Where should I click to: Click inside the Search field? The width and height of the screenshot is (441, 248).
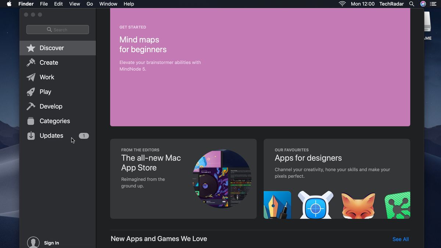57,29
